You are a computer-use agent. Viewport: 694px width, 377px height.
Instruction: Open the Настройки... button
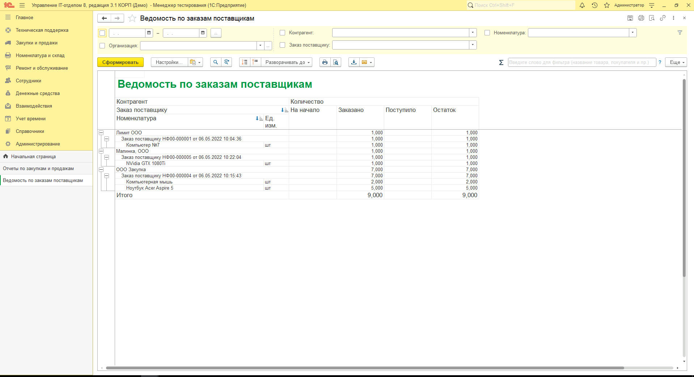[x=169, y=62]
